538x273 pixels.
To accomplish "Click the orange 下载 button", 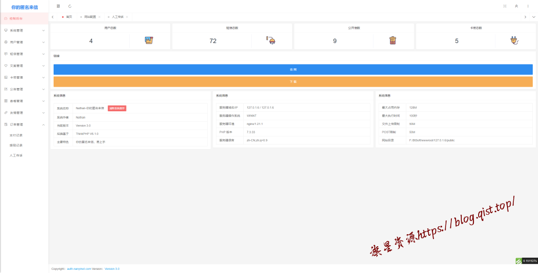I will [293, 82].
